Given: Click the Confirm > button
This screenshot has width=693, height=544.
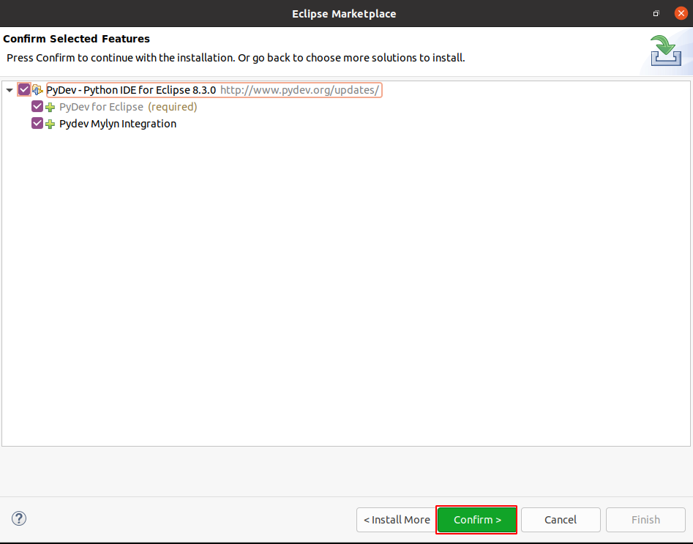Looking at the screenshot, I should pos(476,520).
